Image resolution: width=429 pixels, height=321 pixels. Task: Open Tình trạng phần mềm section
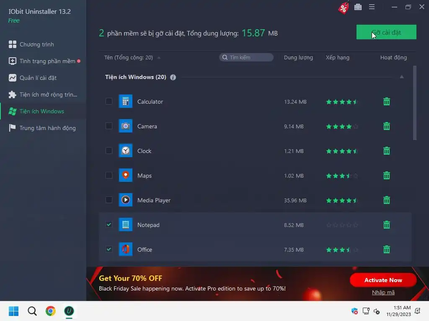[43, 61]
